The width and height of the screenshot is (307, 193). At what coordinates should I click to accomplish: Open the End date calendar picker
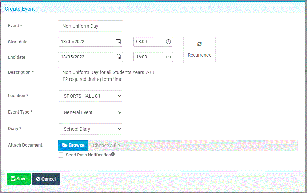(118, 57)
